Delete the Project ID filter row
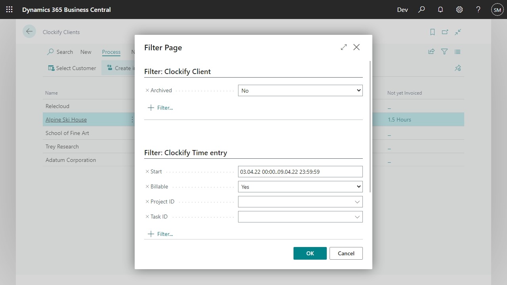This screenshot has height=285, width=507. [x=147, y=202]
